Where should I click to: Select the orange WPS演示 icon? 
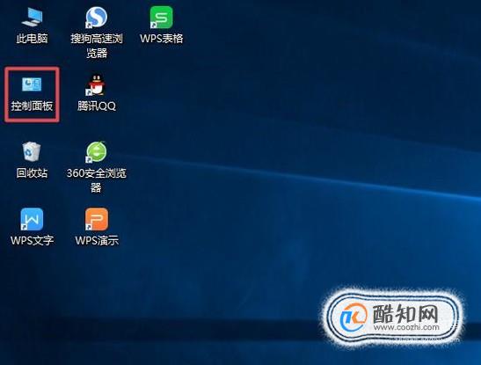(97, 219)
